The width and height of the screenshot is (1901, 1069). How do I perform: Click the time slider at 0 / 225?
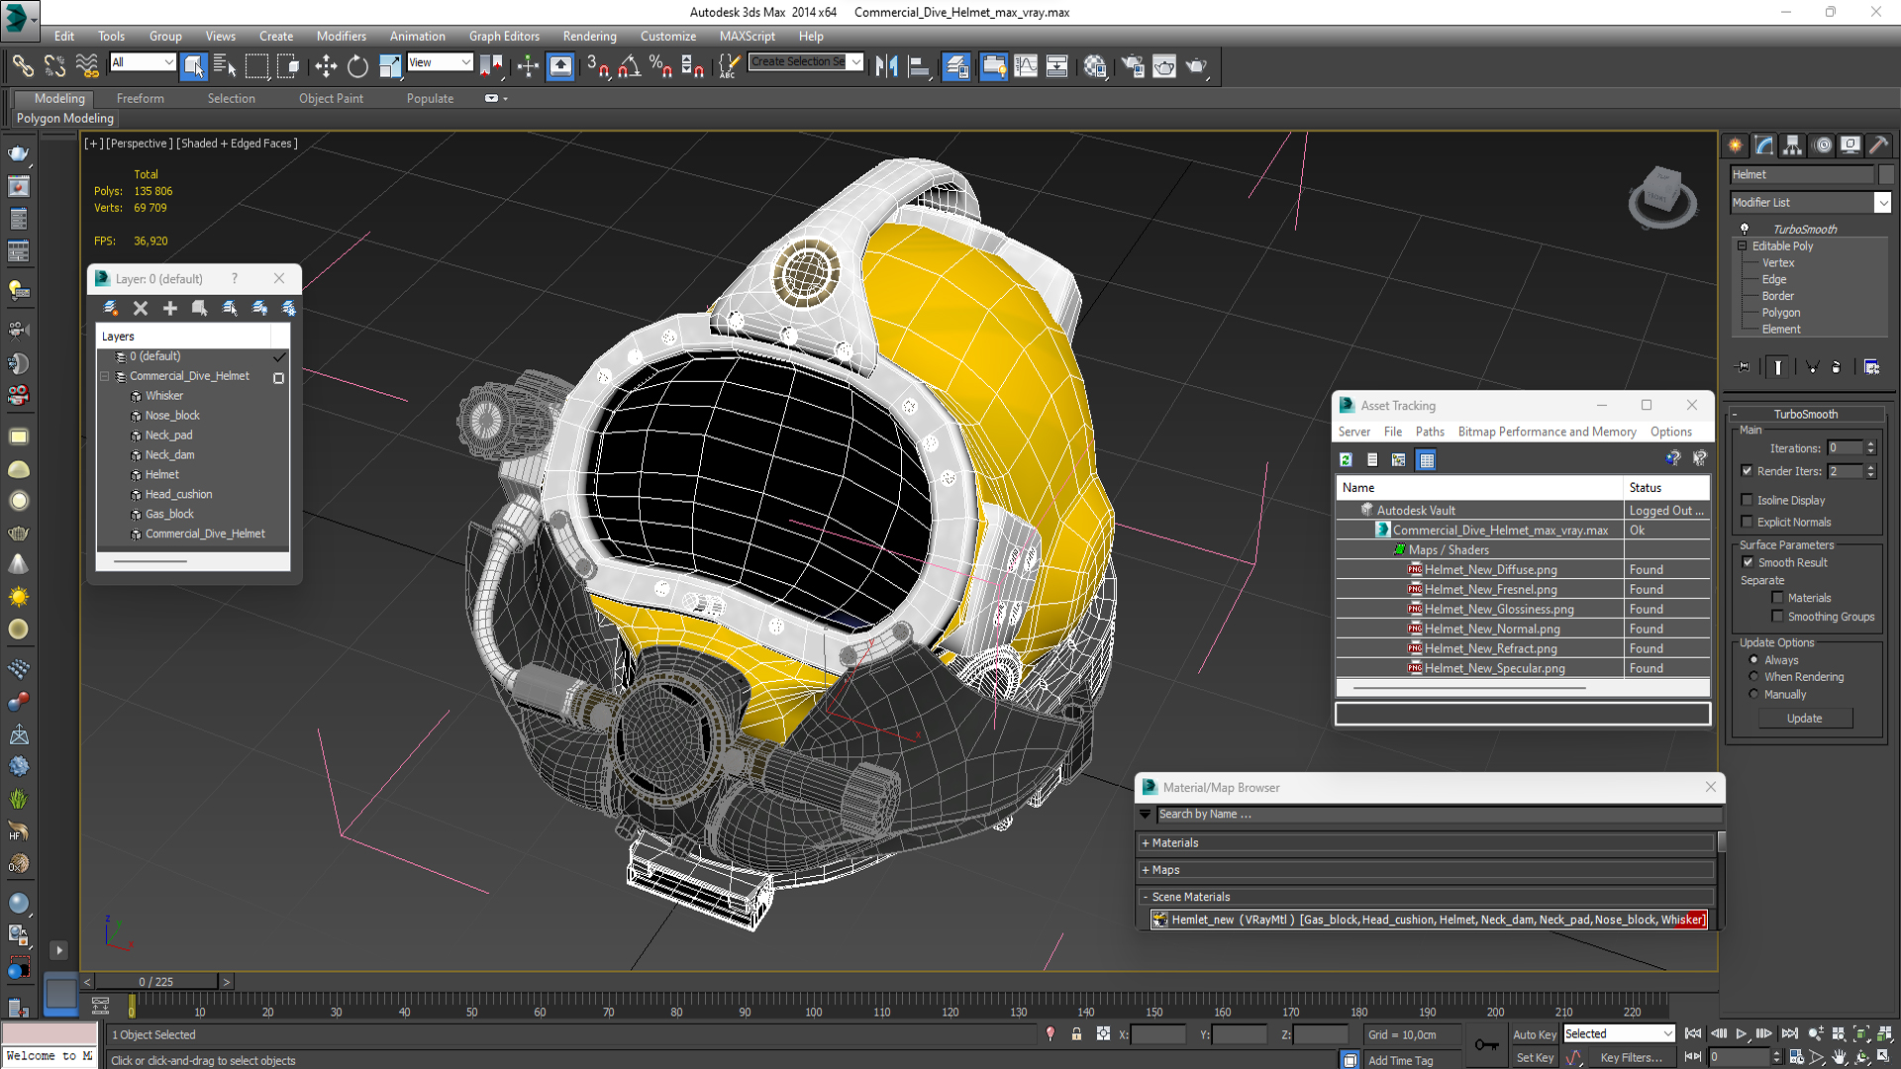point(155,982)
